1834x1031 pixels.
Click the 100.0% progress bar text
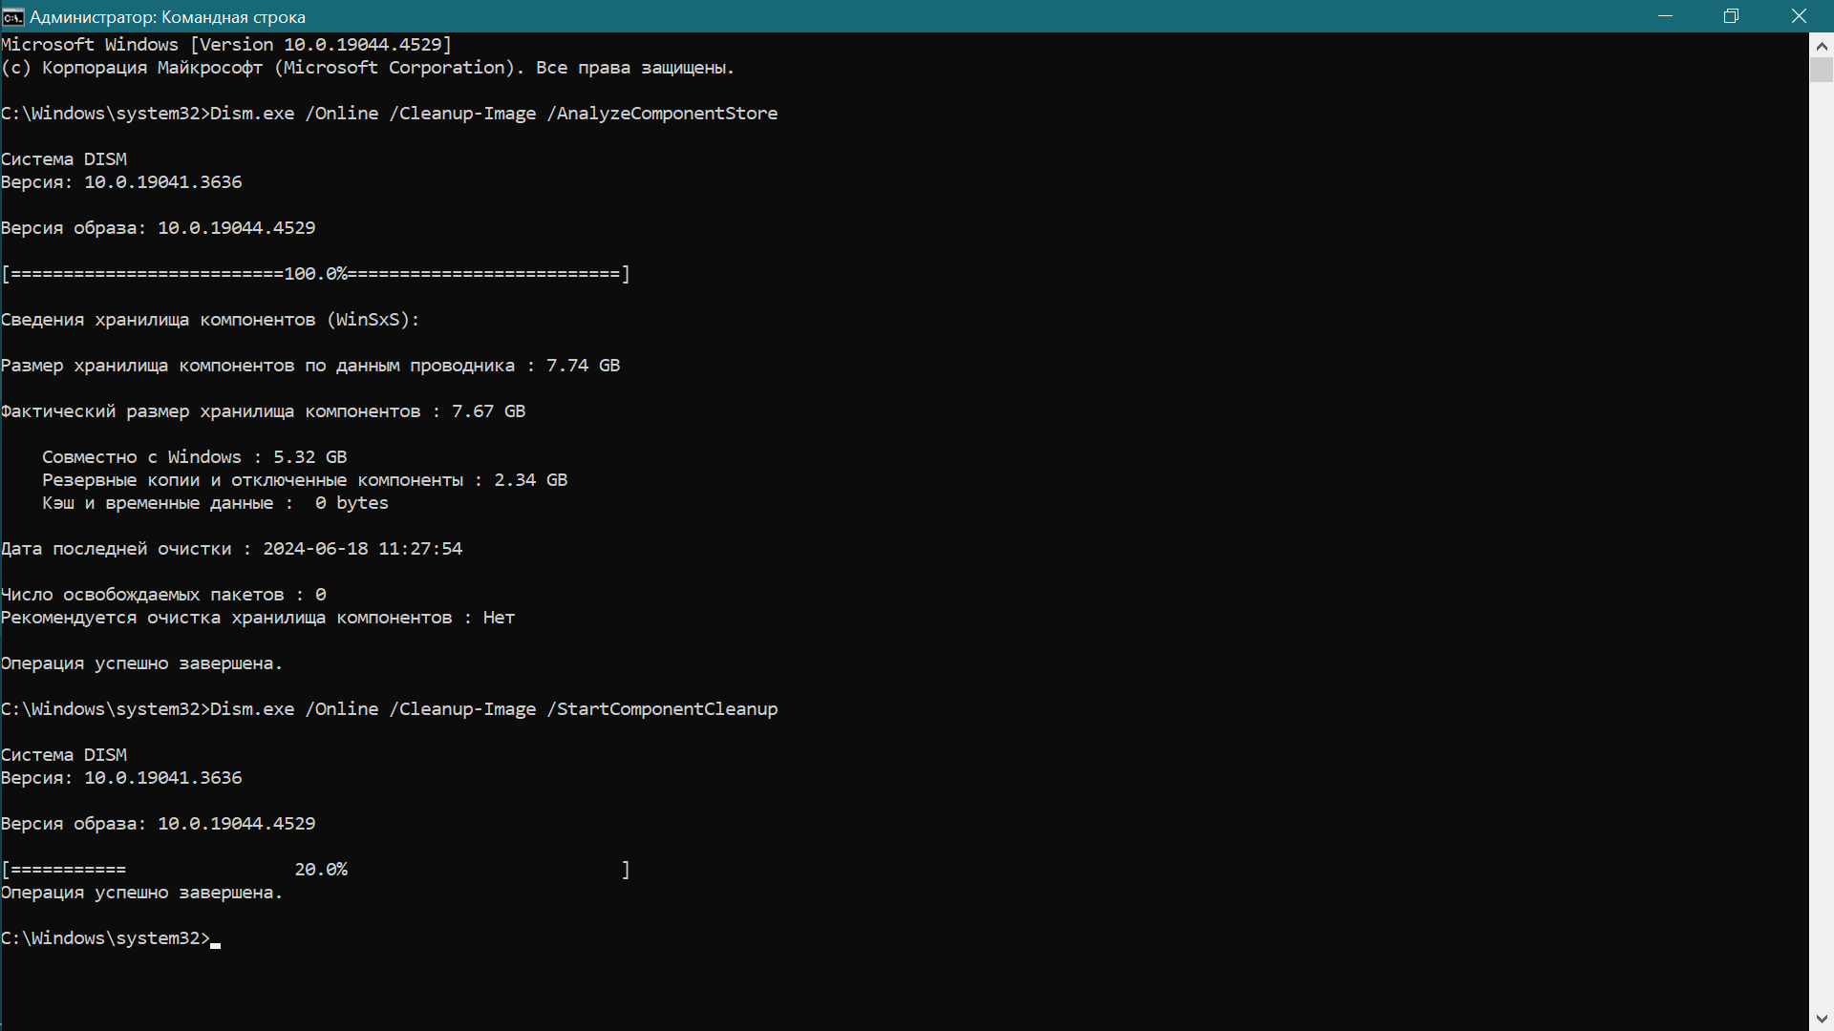315,274
